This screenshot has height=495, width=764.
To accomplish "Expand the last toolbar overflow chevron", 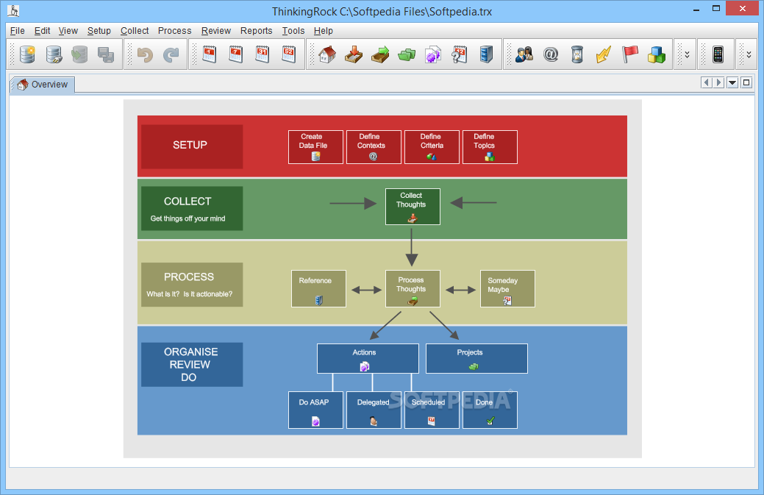I will pyautogui.click(x=749, y=54).
